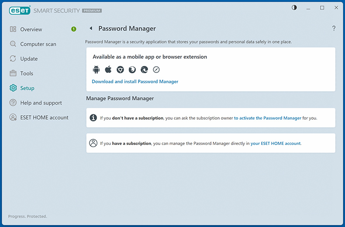This screenshot has height=227, width=345.
Task: Click the Computer scan magnifier icon
Action: click(13, 44)
